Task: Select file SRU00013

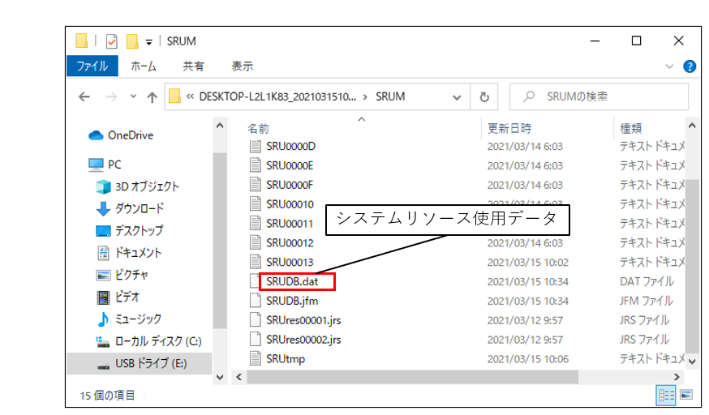Action: click(x=290, y=263)
